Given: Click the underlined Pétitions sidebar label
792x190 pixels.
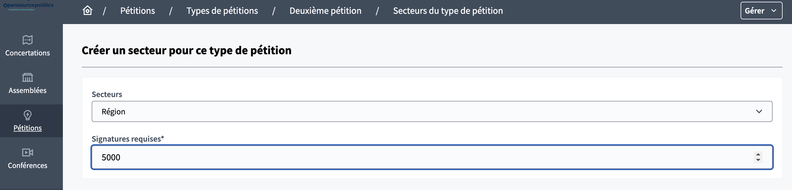Looking at the screenshot, I should coord(27,128).
